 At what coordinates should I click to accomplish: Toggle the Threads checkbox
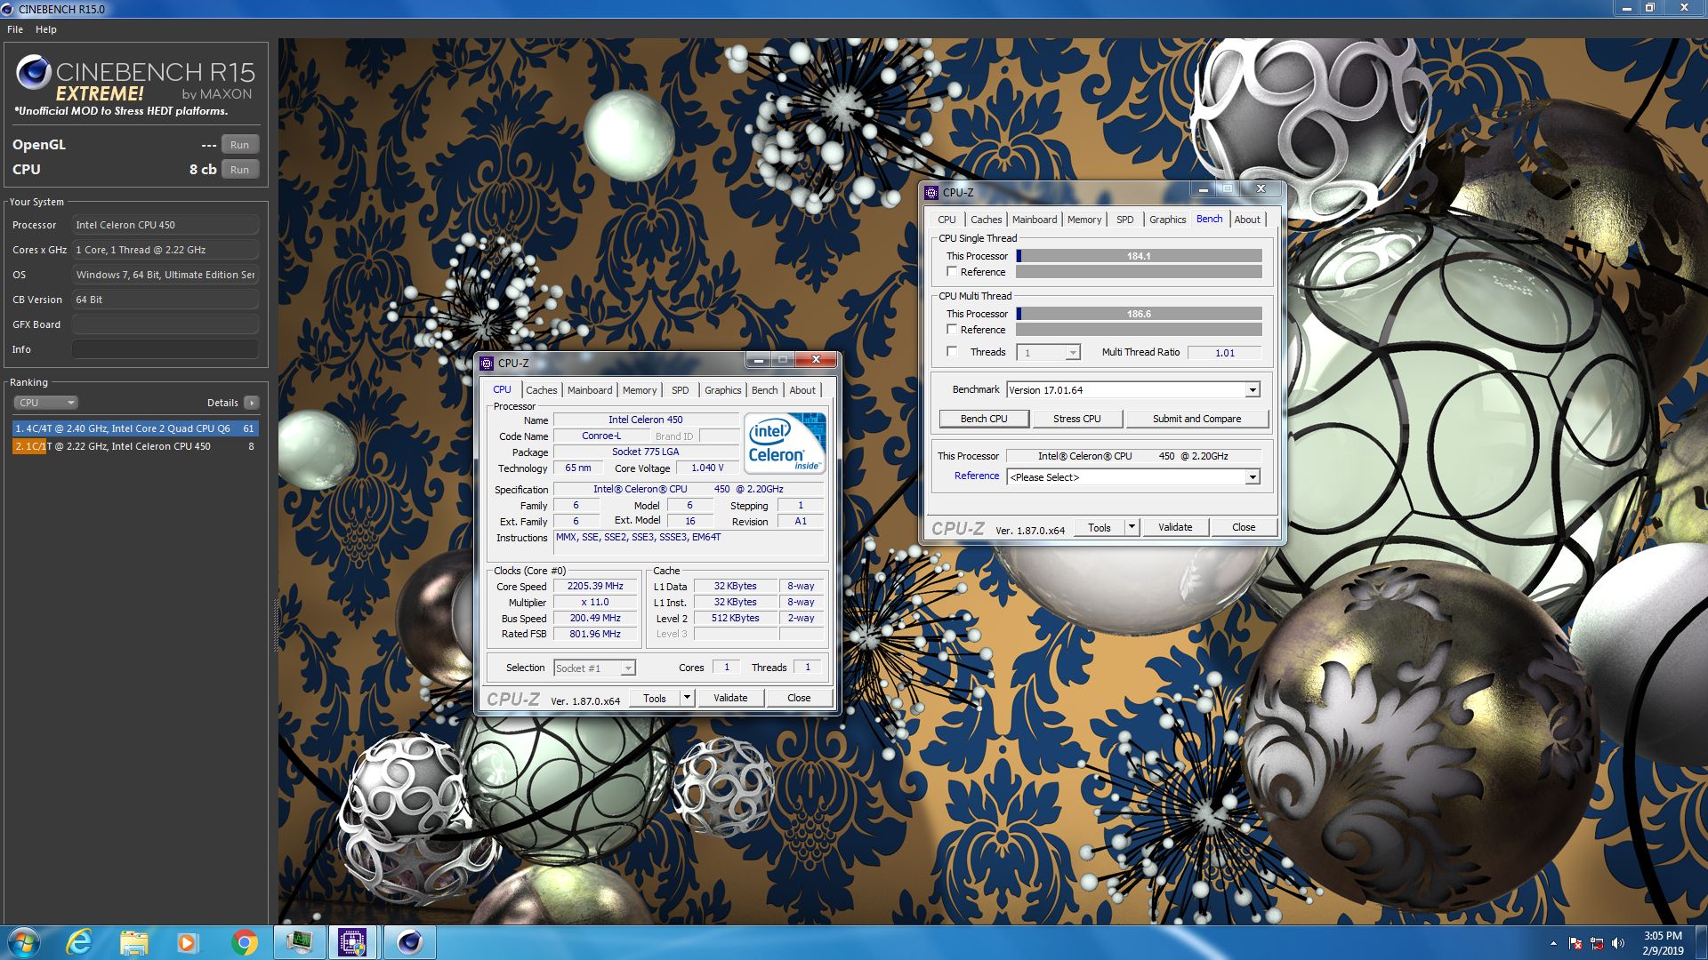[952, 352]
